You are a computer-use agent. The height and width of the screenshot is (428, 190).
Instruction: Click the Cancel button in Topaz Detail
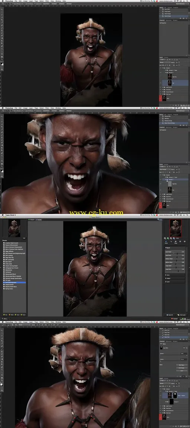point(174,318)
